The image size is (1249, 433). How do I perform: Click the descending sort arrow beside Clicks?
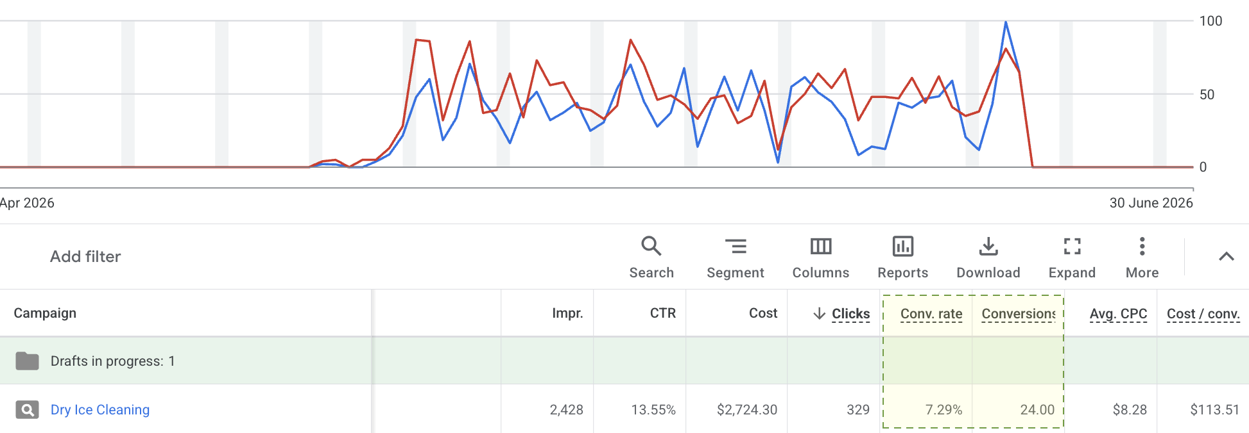[x=819, y=313]
